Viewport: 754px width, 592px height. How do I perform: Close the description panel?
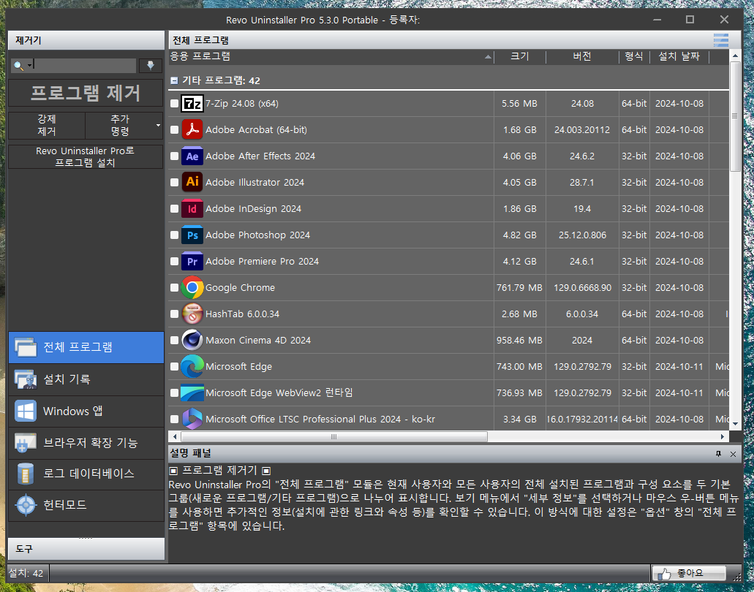[x=733, y=454]
